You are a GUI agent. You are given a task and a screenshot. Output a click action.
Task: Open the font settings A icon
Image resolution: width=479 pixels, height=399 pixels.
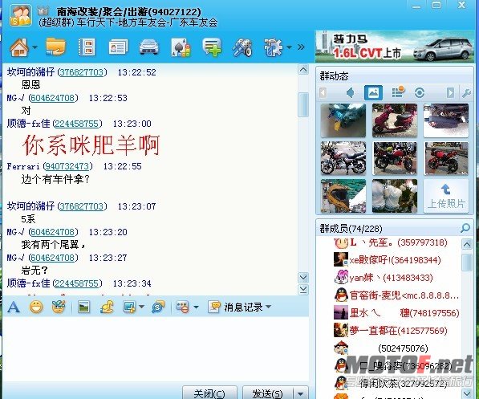tap(14, 307)
